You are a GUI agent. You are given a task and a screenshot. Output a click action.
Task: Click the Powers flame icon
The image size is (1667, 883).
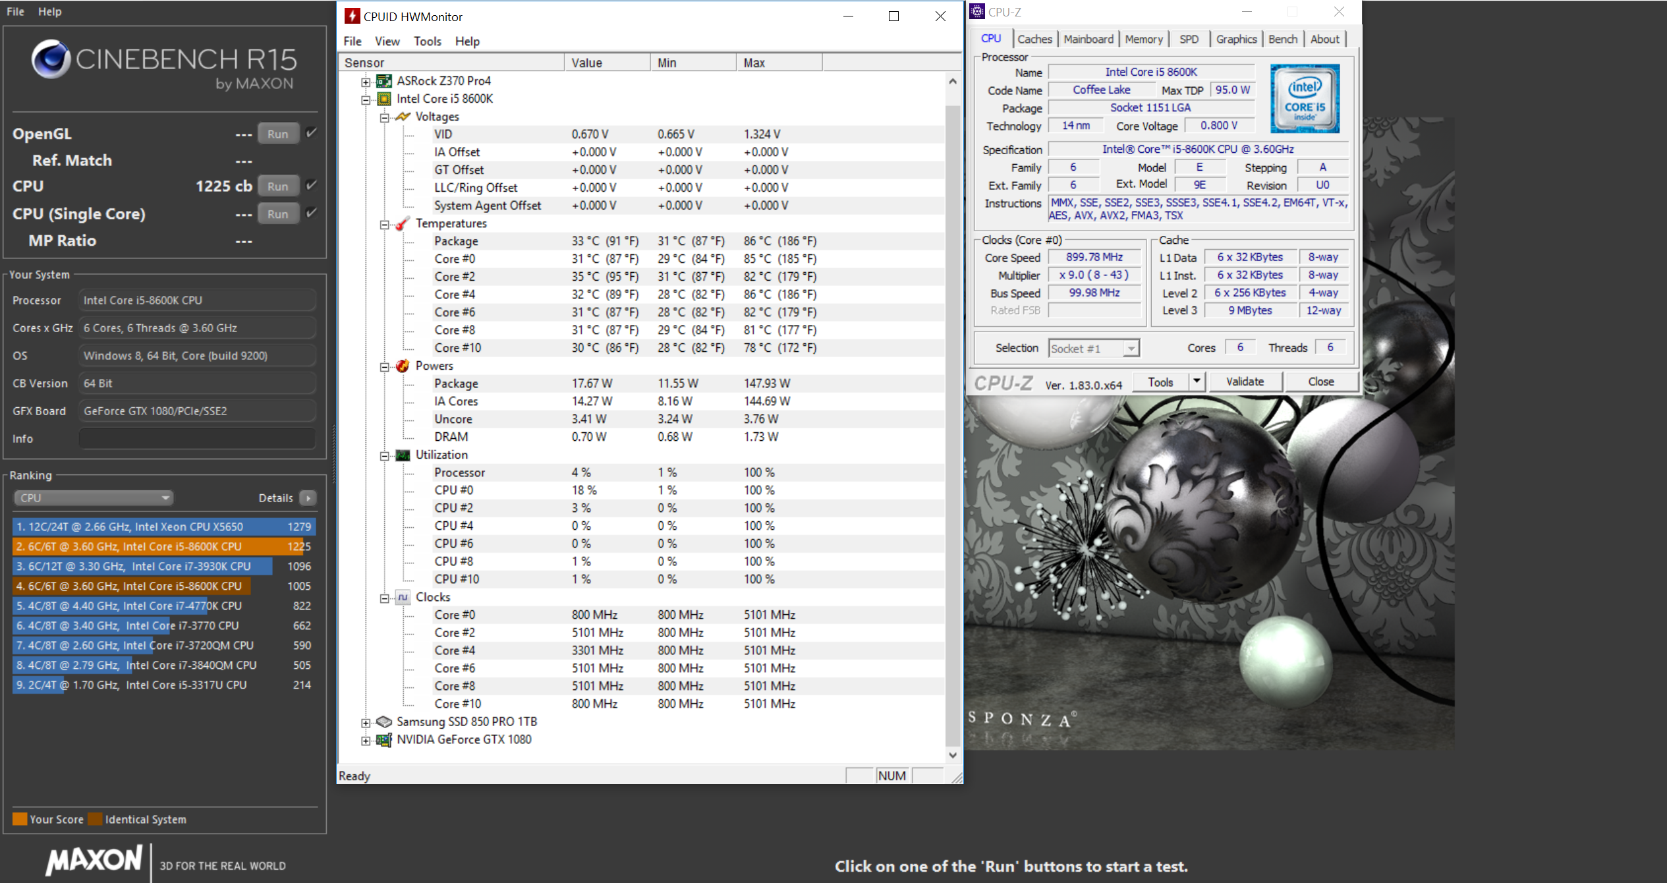[403, 366]
